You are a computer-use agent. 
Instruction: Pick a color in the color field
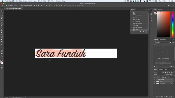164,24
